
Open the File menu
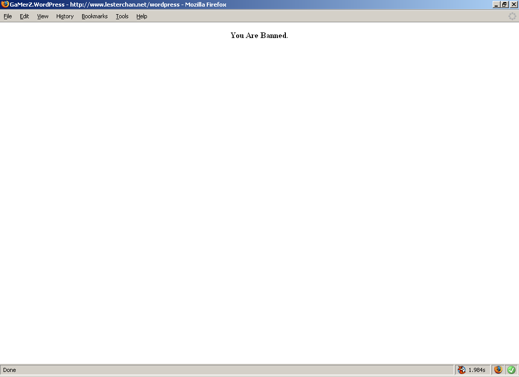(x=8, y=16)
